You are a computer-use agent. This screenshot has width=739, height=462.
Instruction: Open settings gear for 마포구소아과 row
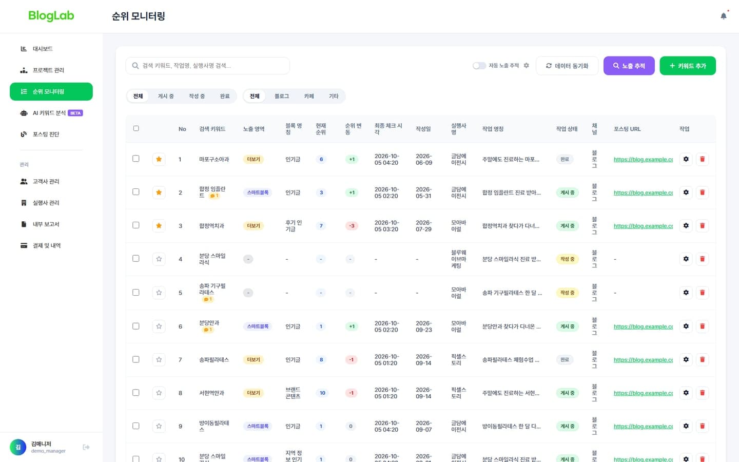tap(686, 159)
